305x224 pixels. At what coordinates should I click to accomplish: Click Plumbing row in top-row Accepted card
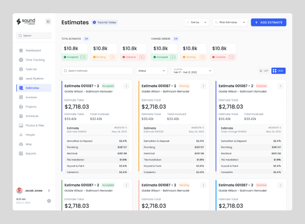[97, 147]
